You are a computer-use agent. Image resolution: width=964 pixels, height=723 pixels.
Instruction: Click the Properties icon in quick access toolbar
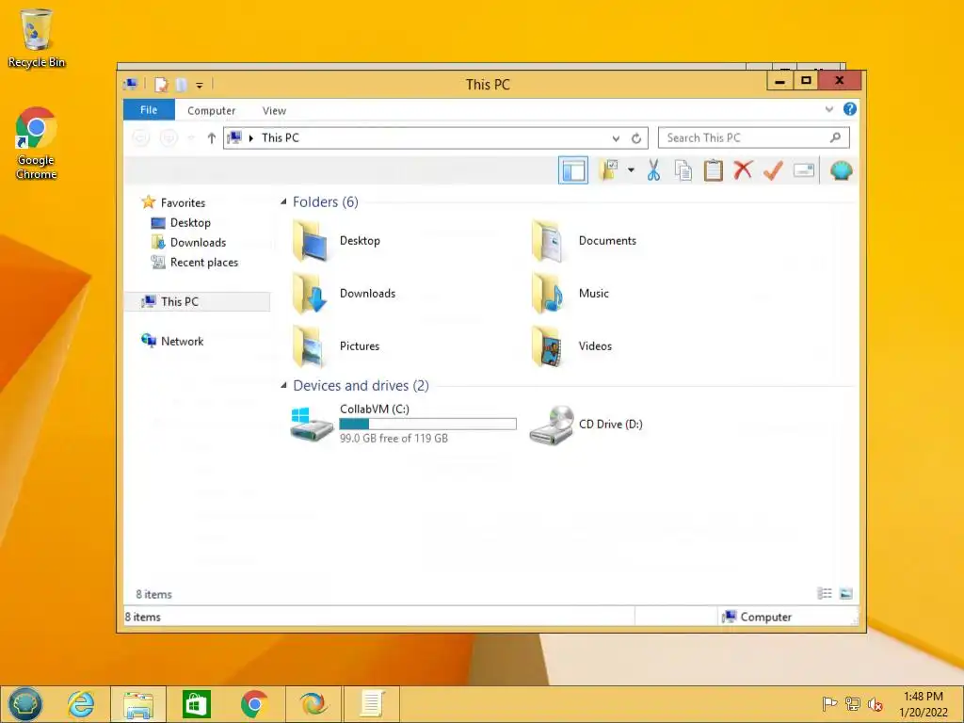pos(162,85)
